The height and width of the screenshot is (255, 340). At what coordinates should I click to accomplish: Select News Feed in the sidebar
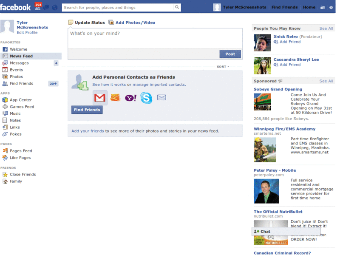pyautogui.click(x=31, y=56)
